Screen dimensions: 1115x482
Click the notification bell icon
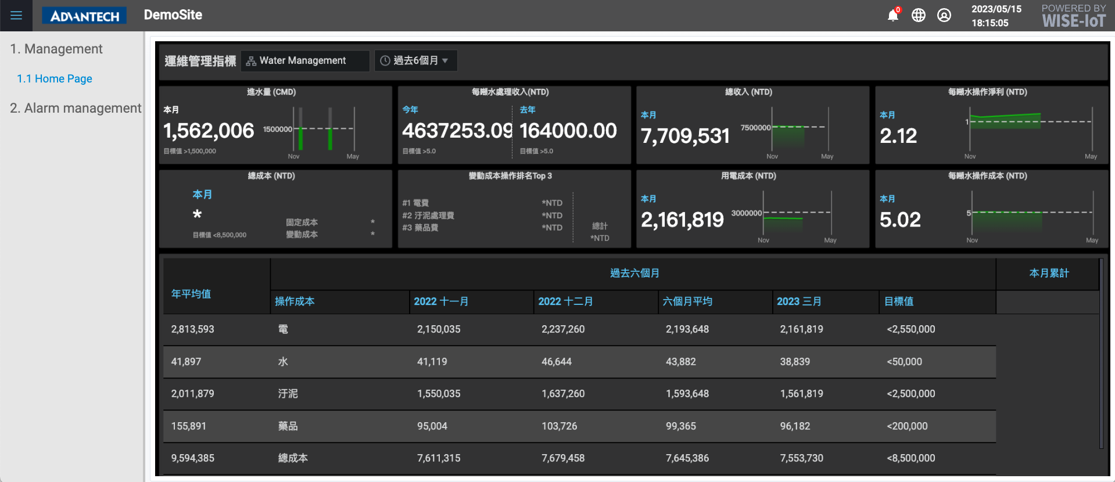pyautogui.click(x=893, y=16)
